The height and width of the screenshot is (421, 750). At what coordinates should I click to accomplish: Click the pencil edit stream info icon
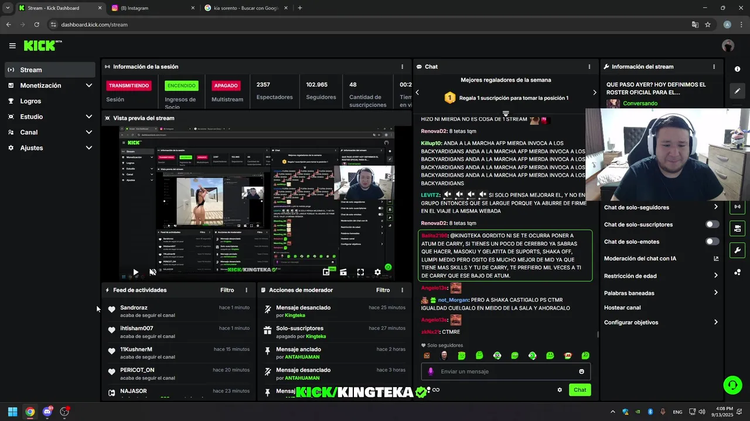click(737, 91)
